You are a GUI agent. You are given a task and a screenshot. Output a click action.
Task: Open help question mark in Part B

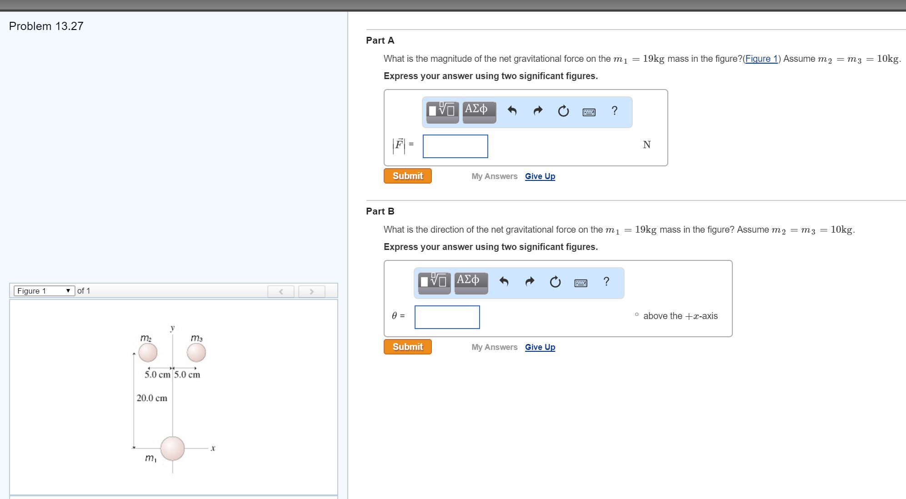pos(606,281)
